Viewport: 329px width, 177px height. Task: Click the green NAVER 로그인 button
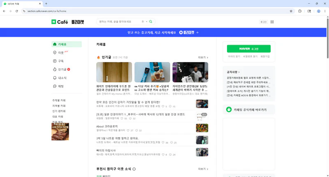click(x=249, y=49)
